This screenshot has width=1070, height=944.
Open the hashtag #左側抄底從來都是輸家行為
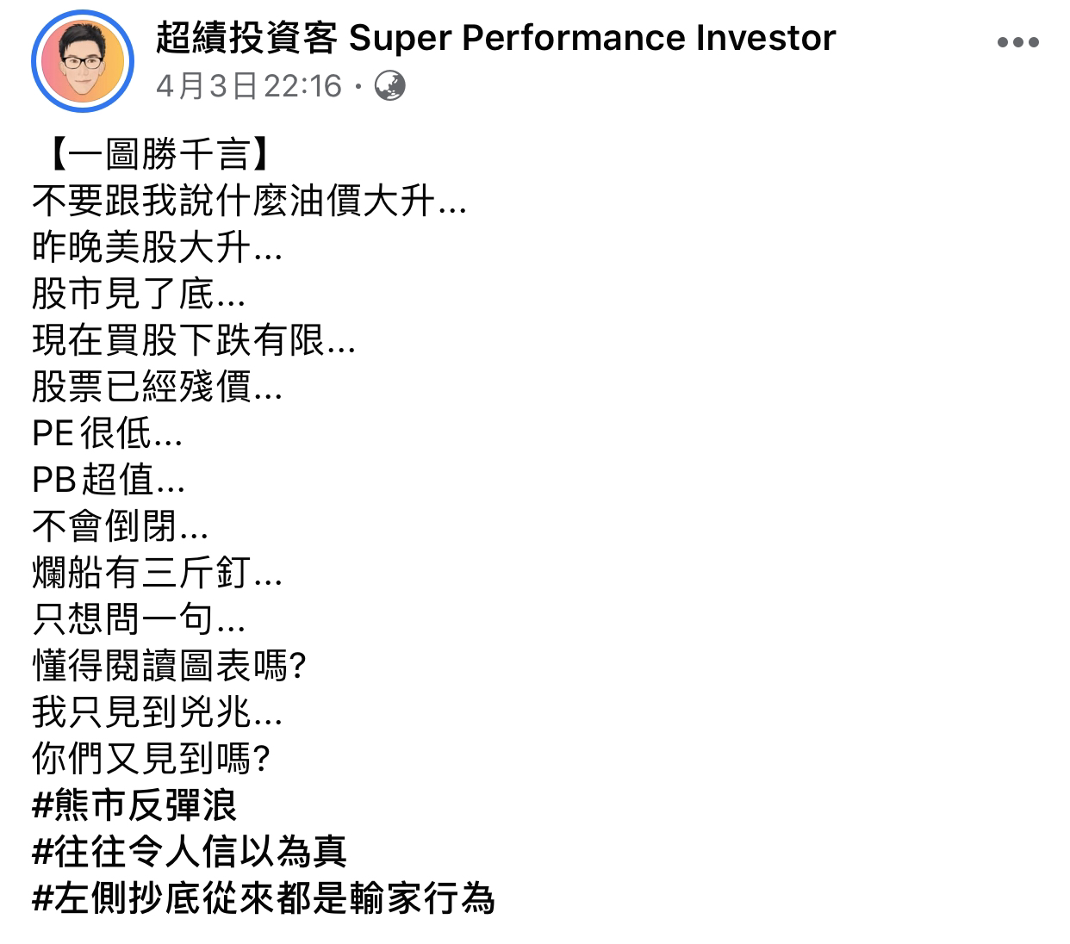tap(263, 899)
